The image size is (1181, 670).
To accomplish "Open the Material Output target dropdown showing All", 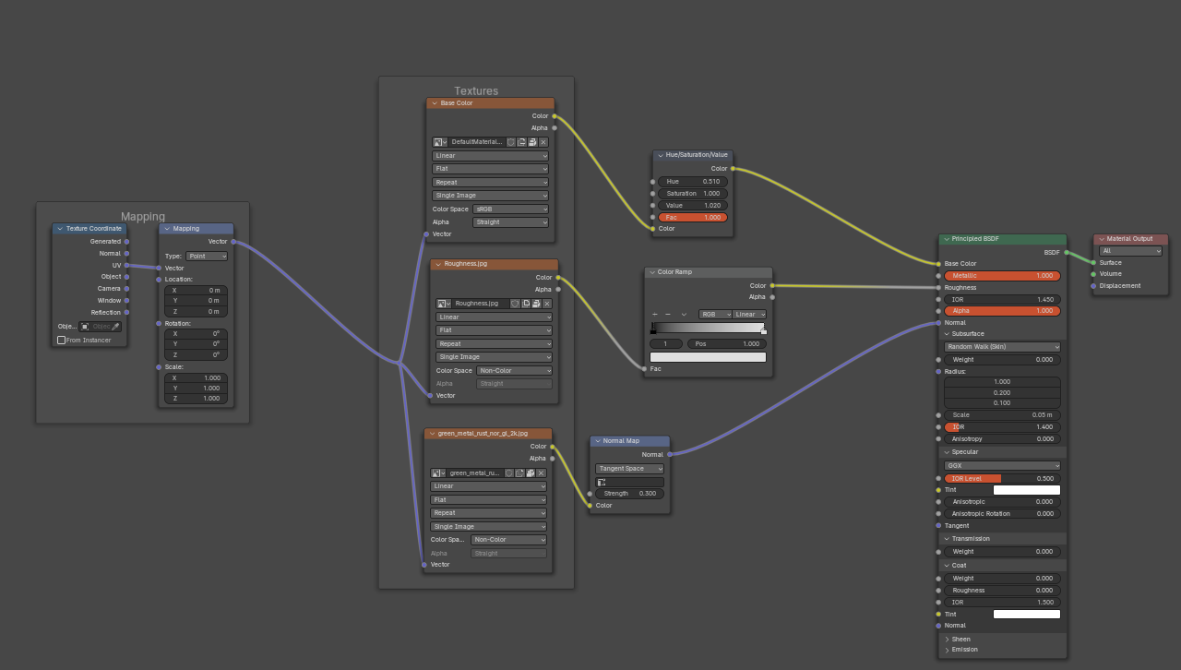I will coord(1130,251).
